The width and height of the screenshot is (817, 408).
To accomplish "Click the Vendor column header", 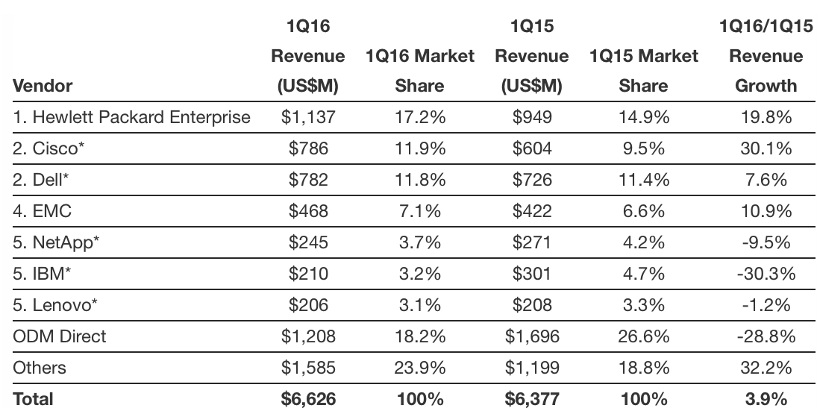I will pyautogui.click(x=43, y=86).
